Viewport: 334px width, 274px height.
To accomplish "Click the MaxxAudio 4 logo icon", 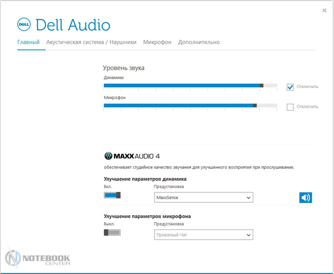I will (x=109, y=156).
